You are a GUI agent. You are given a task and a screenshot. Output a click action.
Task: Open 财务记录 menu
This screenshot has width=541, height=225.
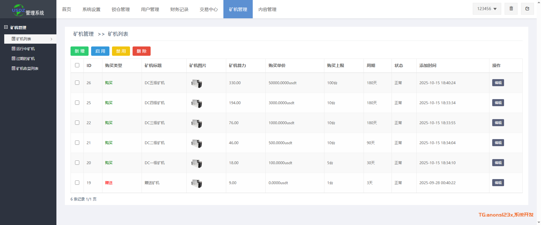[179, 9]
